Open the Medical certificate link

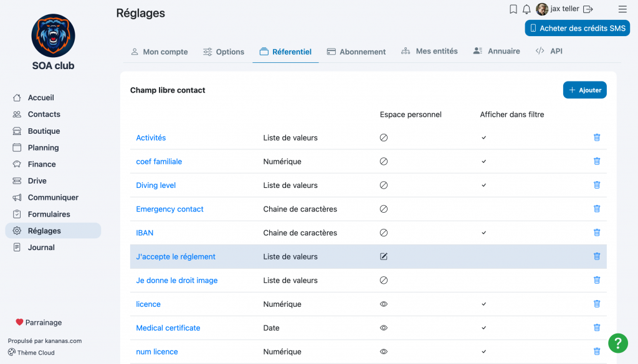tap(168, 328)
